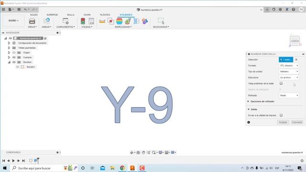The width and height of the screenshot is (306, 172).
Task: Click the Orbit navigation icon
Action: click(132, 152)
